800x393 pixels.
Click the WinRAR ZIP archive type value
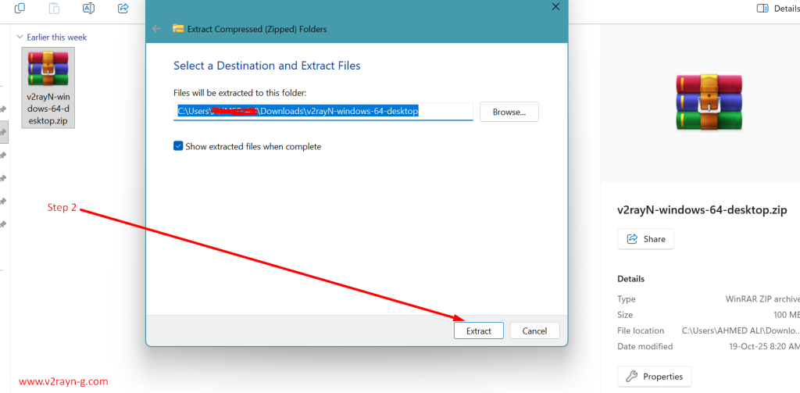(762, 299)
